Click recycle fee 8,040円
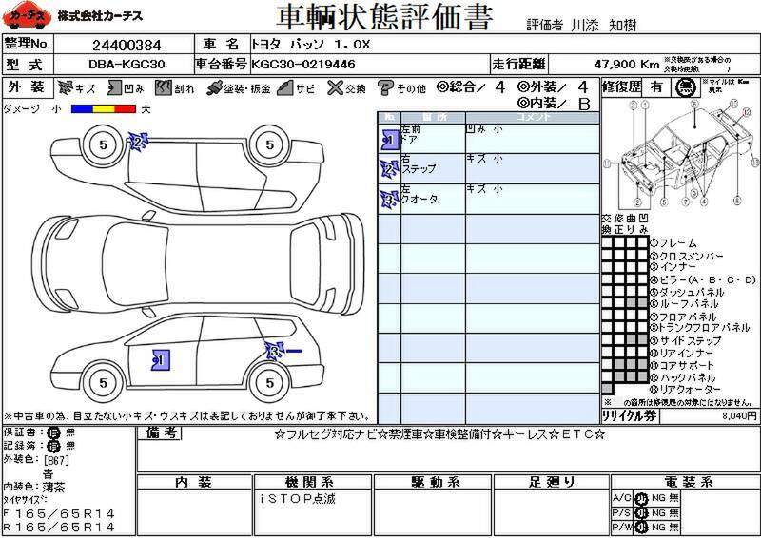This screenshot has width=761, height=538. click(x=739, y=415)
